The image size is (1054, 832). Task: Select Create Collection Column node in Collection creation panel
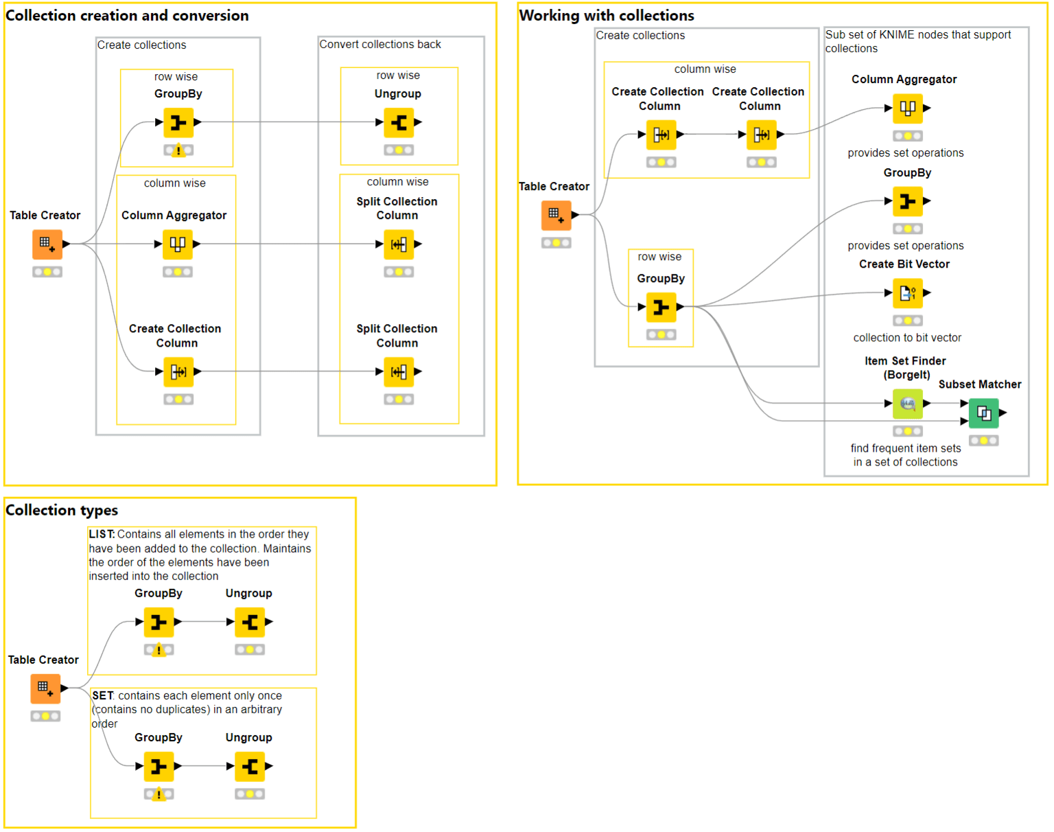click(x=178, y=371)
